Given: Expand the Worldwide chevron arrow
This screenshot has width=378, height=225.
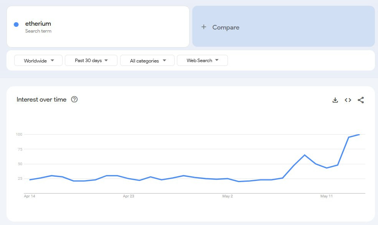Looking at the screenshot, I should 53,60.
